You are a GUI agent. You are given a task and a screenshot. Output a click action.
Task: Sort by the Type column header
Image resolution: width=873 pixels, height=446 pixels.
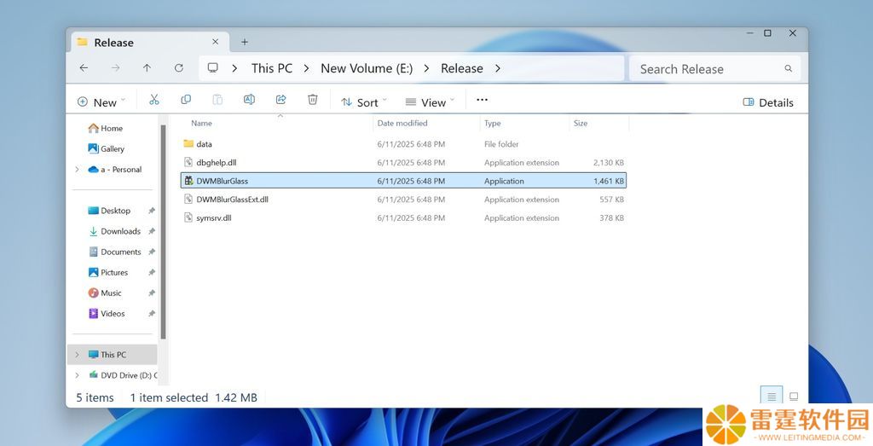point(492,123)
